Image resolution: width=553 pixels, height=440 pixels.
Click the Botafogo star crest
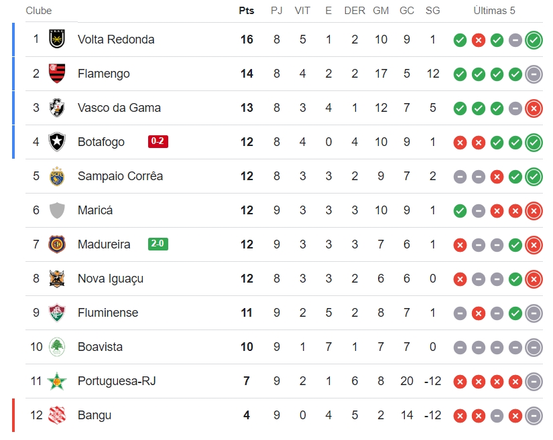pos(57,141)
